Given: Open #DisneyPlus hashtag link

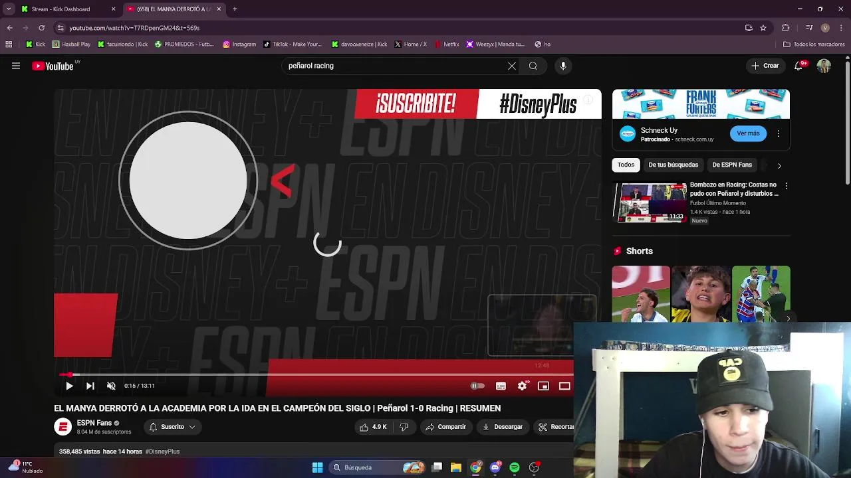Looking at the screenshot, I should (x=163, y=451).
